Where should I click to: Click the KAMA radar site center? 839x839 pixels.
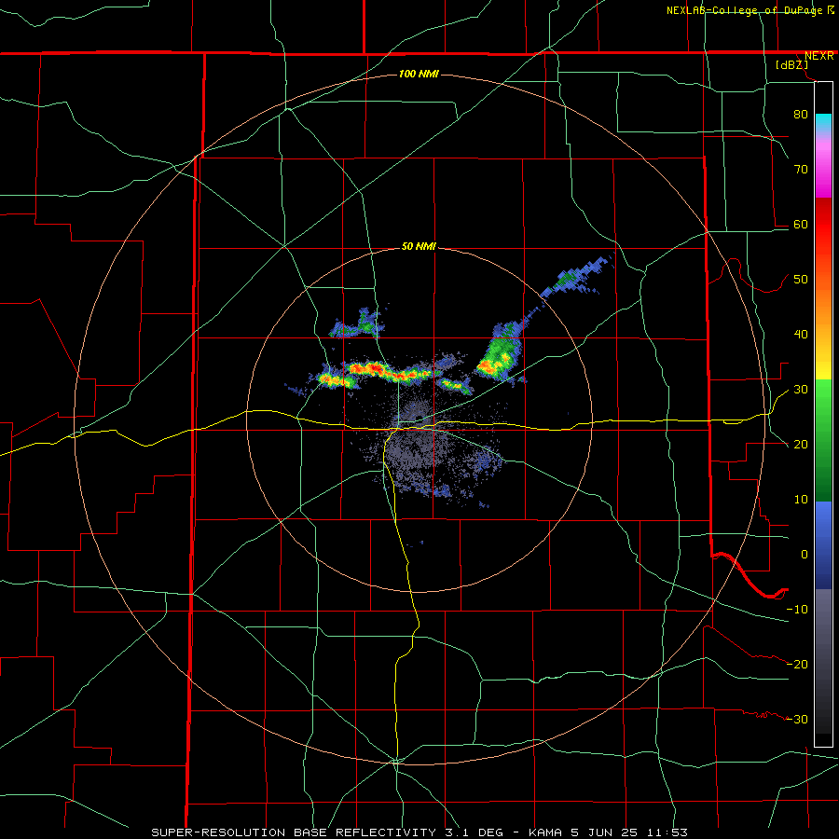coord(419,419)
